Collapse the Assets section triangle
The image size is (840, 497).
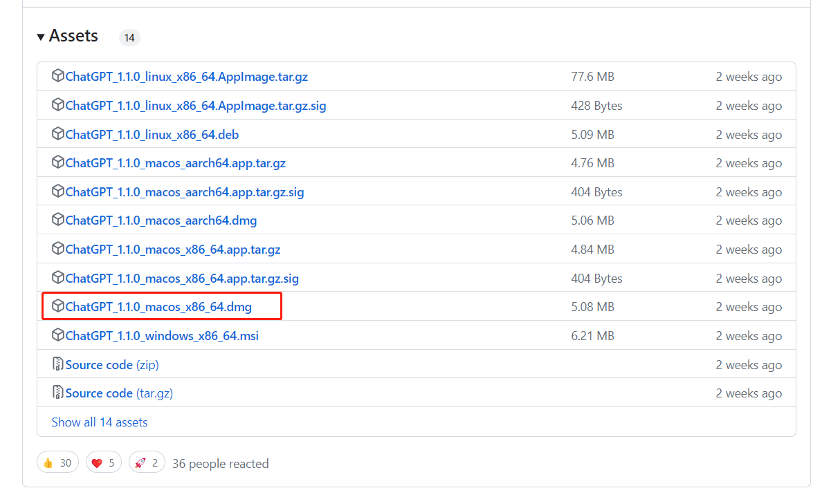pyautogui.click(x=41, y=37)
